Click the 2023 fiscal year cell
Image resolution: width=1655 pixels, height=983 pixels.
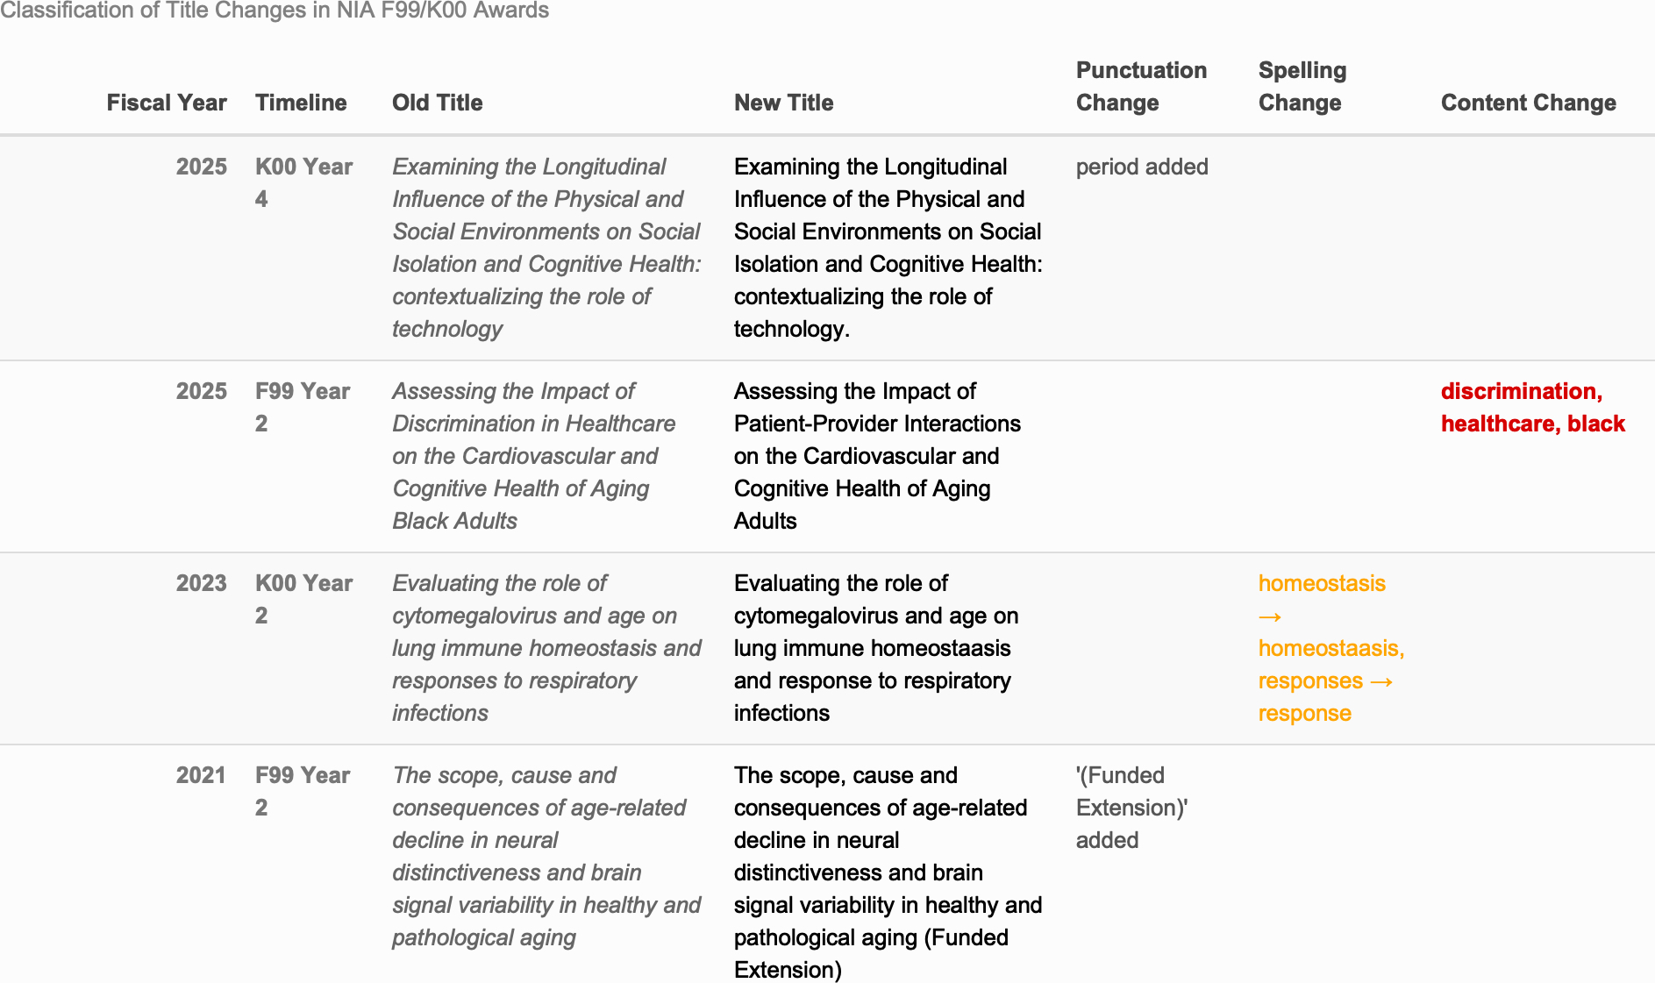[x=201, y=583]
